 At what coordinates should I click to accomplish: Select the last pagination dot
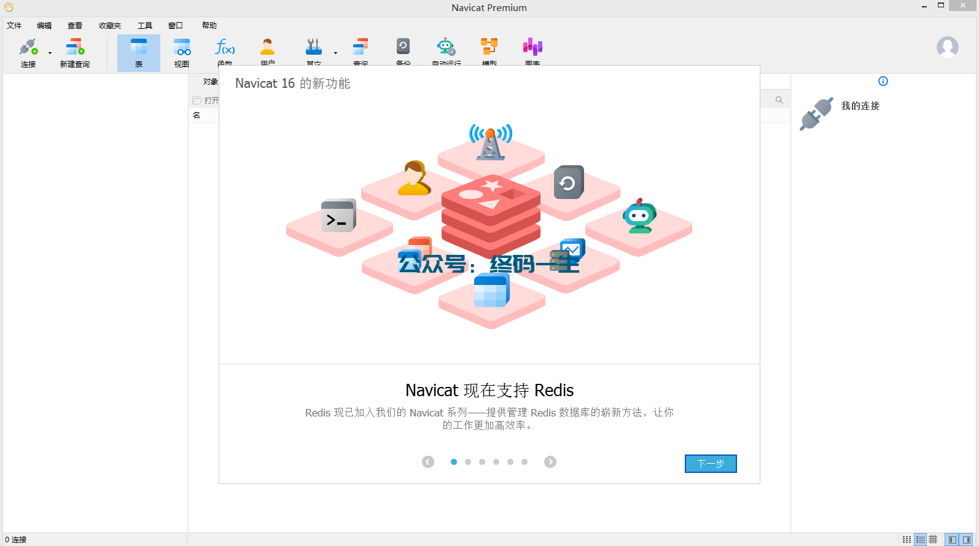point(525,462)
